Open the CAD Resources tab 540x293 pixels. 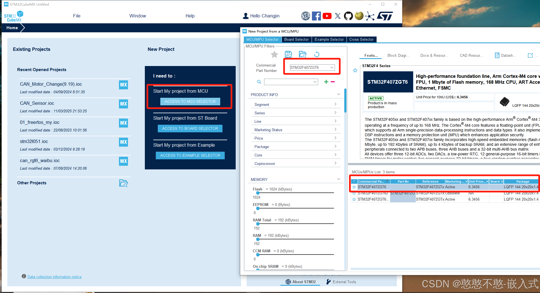tap(471, 55)
